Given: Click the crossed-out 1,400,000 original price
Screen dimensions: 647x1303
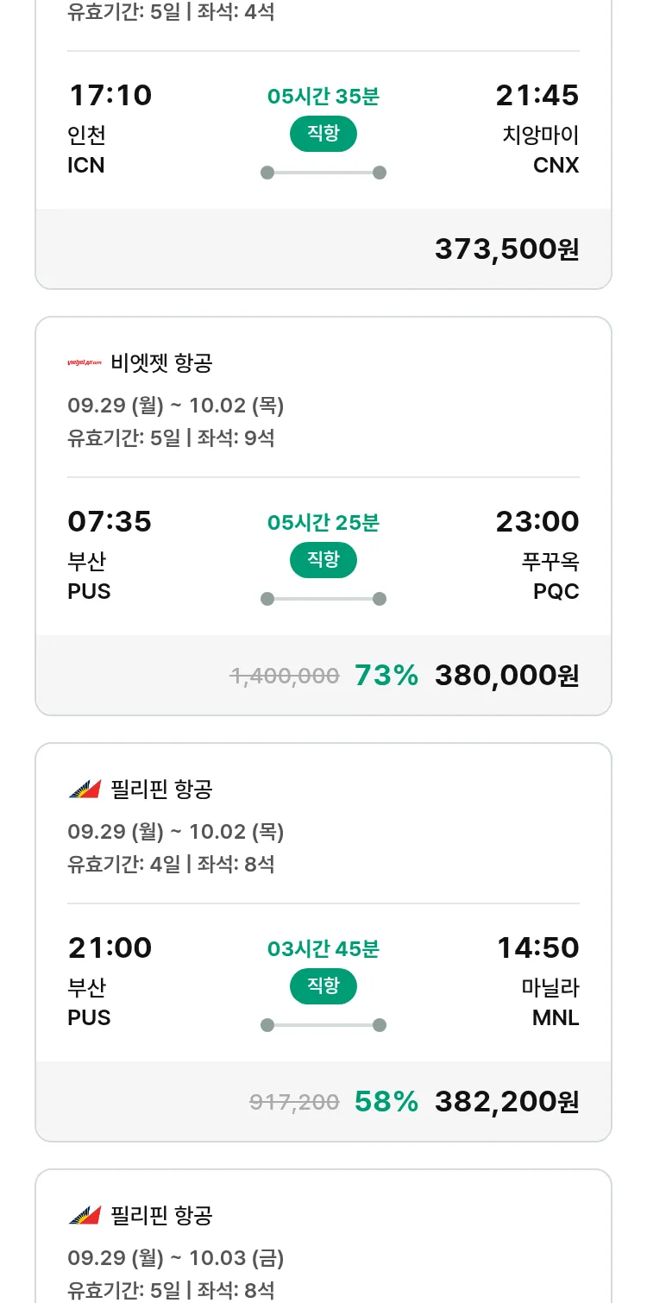Looking at the screenshot, I should (285, 676).
